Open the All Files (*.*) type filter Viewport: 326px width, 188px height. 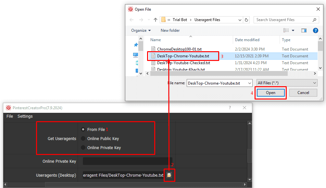(287, 83)
